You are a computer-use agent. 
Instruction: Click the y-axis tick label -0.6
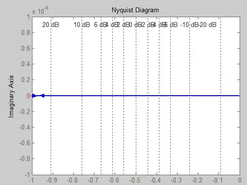25,143
